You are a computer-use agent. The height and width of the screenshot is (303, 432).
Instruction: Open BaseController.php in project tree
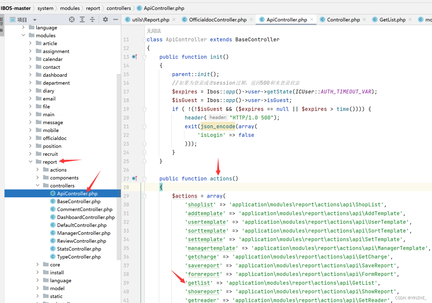pos(79,202)
